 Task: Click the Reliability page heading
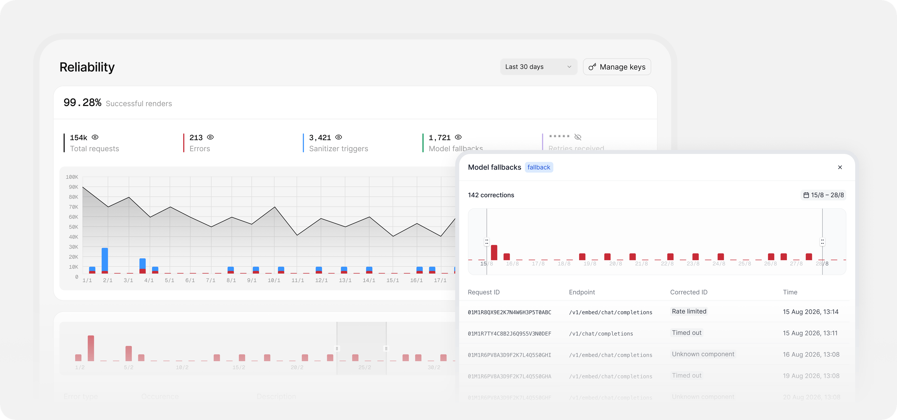(x=87, y=67)
